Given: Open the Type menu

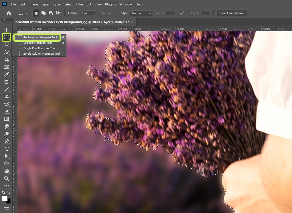Looking at the screenshot, I should point(56,4).
